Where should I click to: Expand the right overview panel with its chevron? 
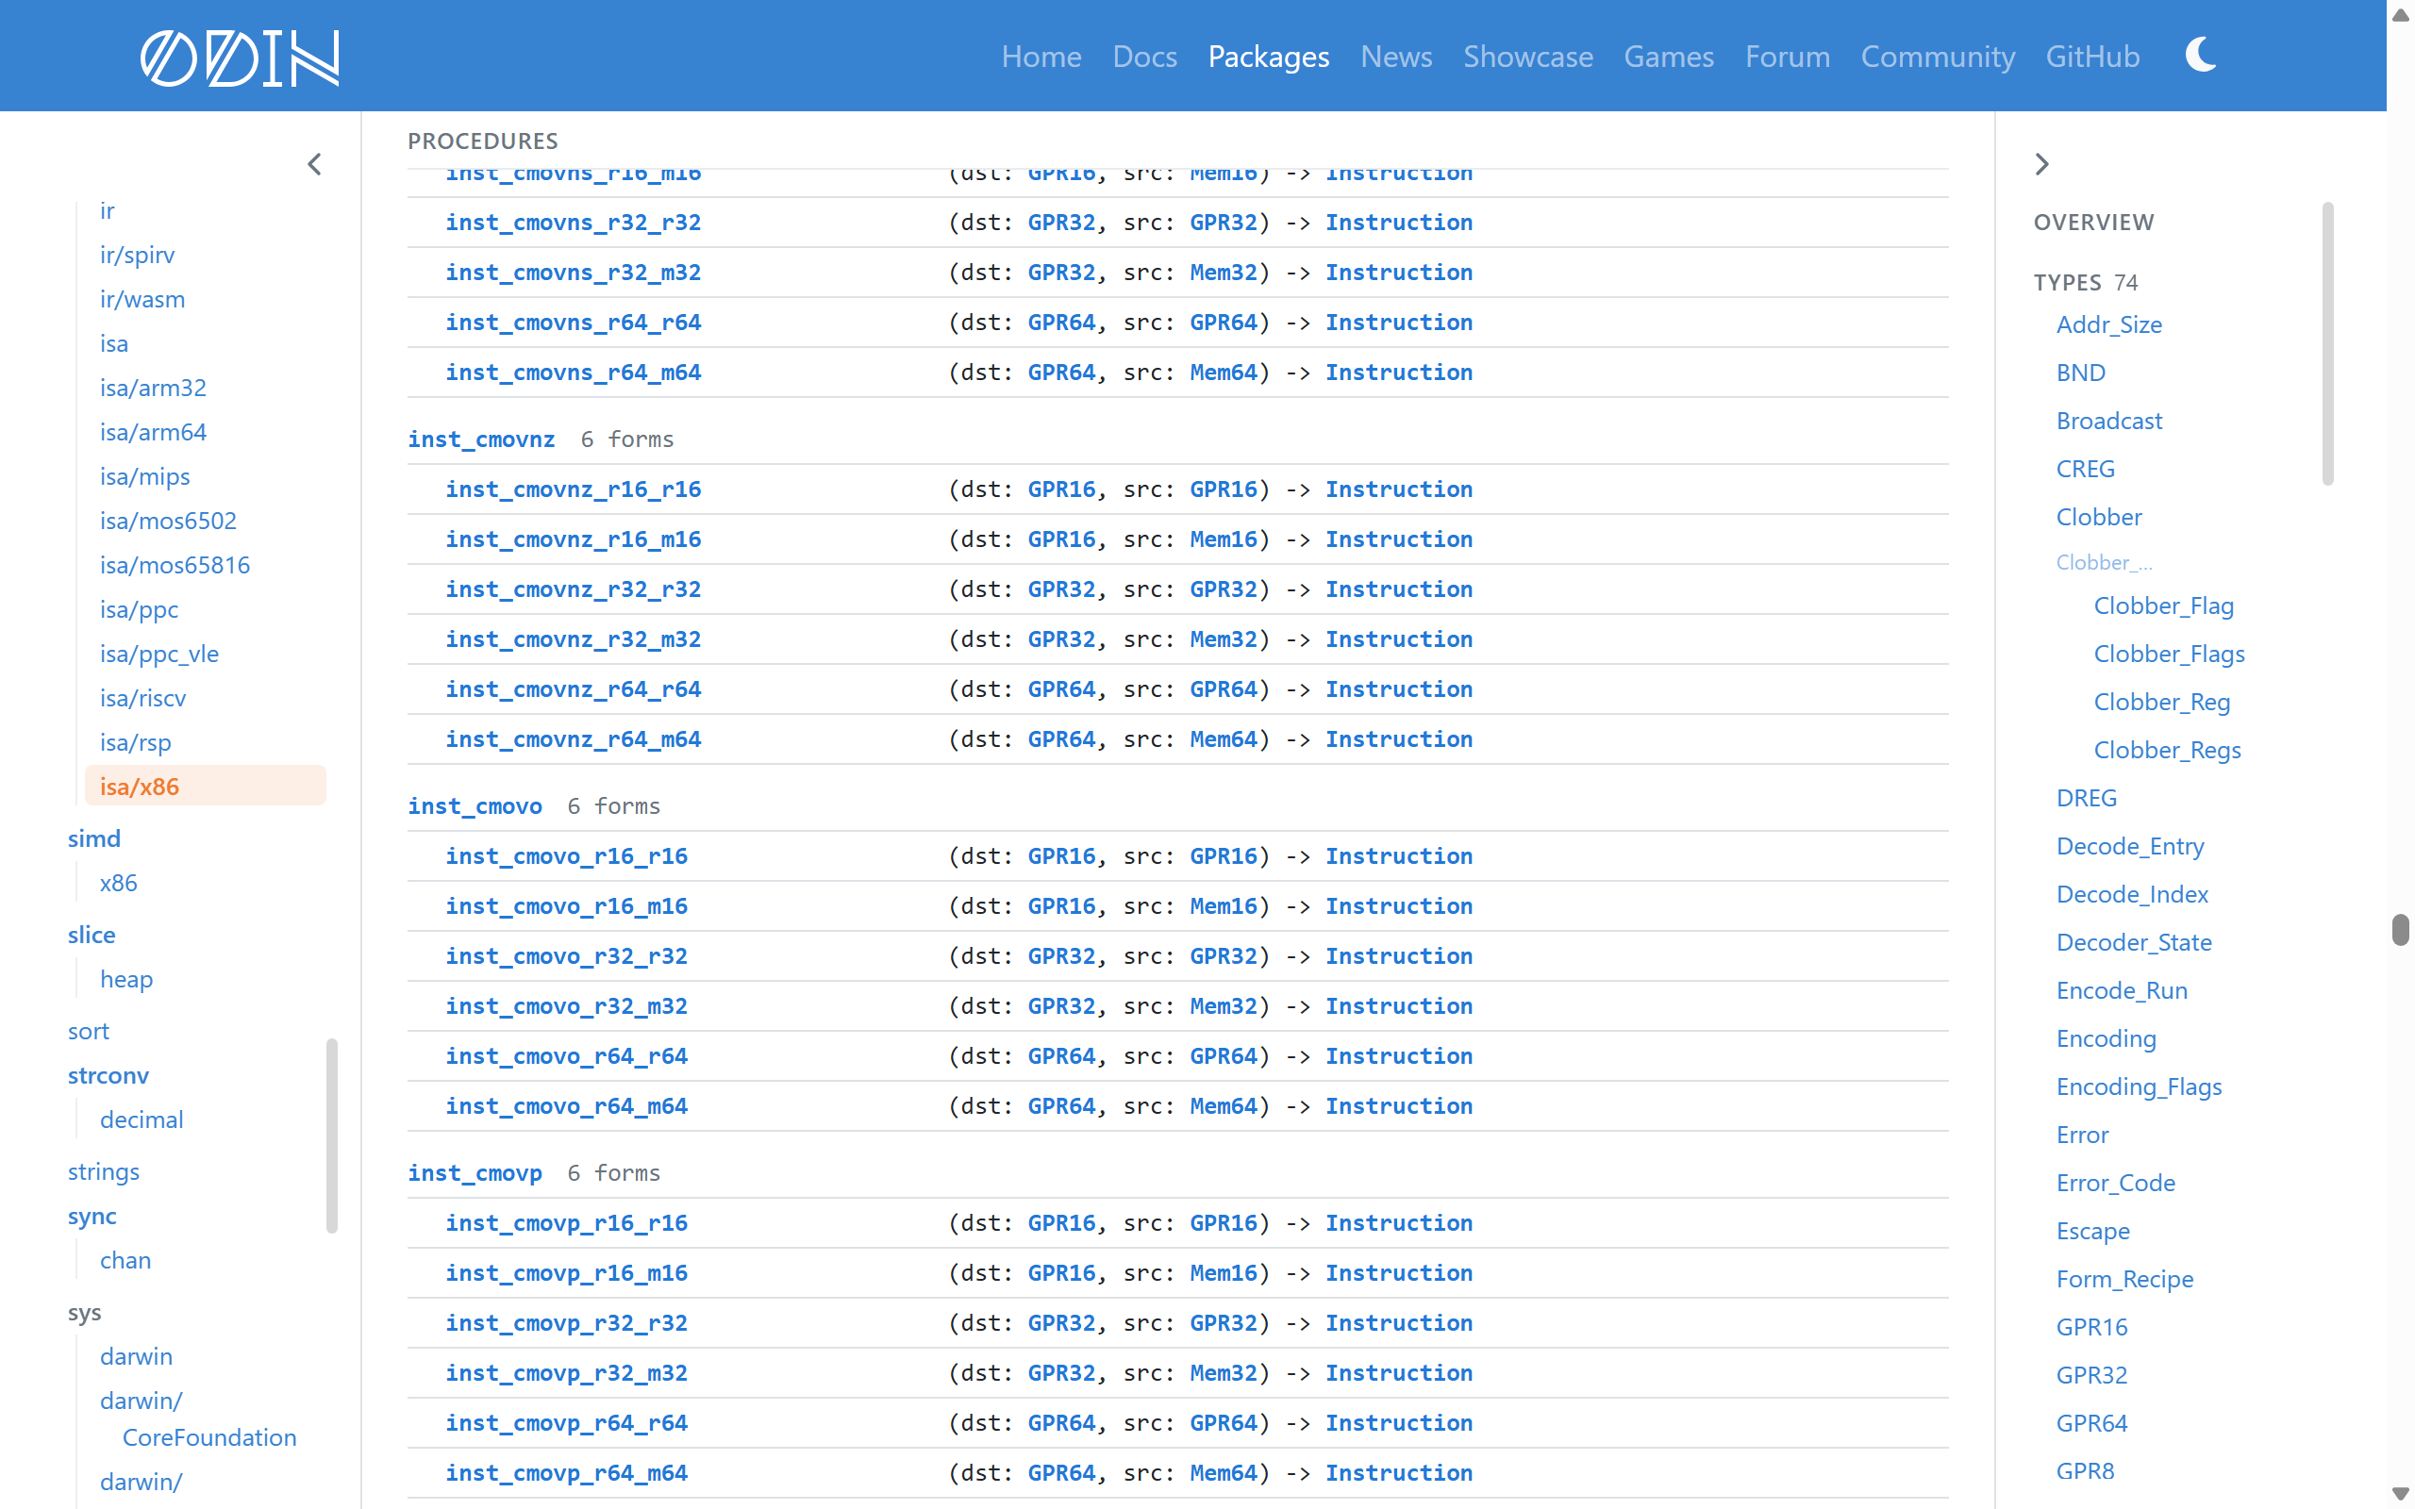pos(2041,164)
